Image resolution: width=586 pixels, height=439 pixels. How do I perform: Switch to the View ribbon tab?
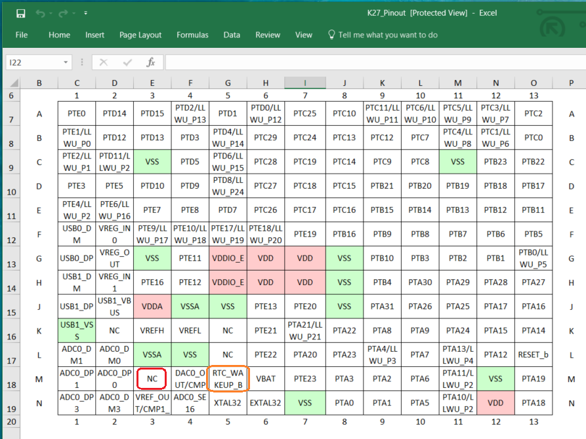pos(303,35)
